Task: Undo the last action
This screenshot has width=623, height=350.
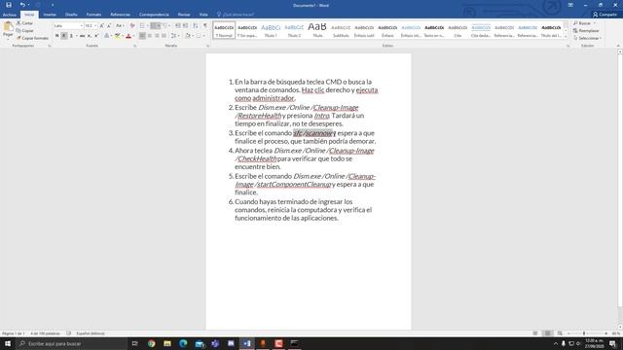Action: pos(22,5)
